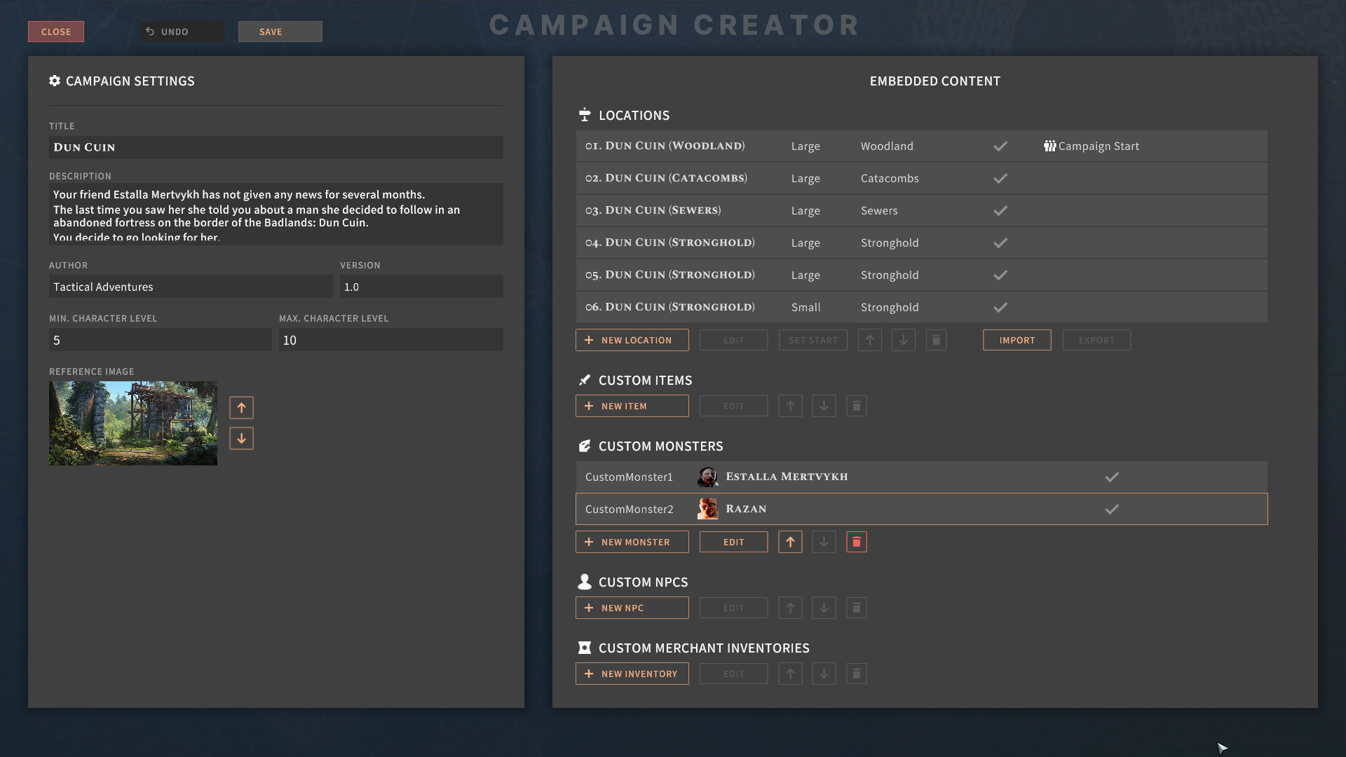
Task: Add a new location
Action: [x=632, y=340]
